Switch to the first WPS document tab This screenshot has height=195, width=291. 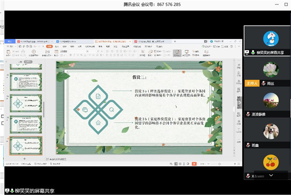tap(23, 41)
